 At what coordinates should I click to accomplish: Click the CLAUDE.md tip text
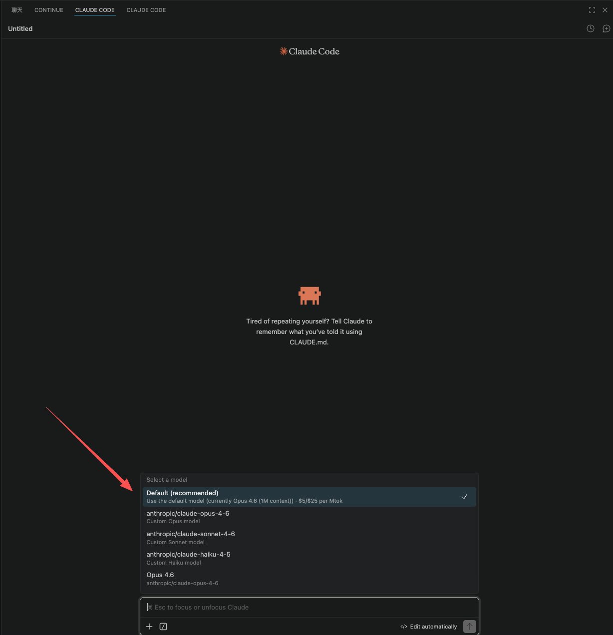(x=309, y=331)
